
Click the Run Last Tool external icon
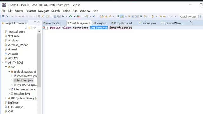(x=78, y=16)
